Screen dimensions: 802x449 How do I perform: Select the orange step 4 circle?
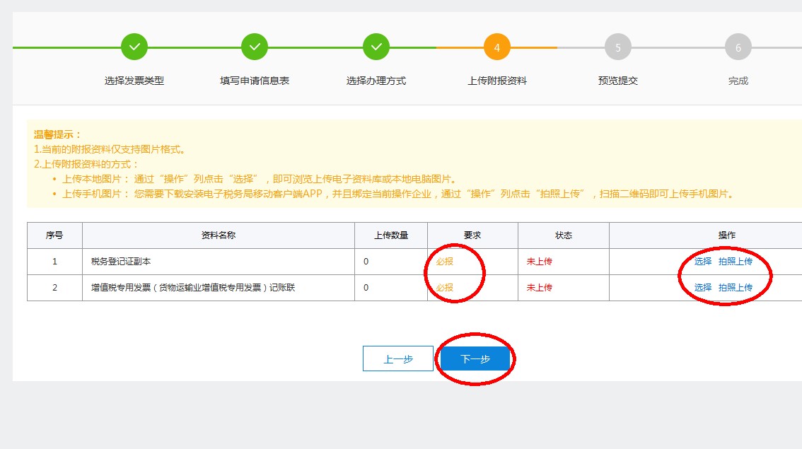pos(496,47)
